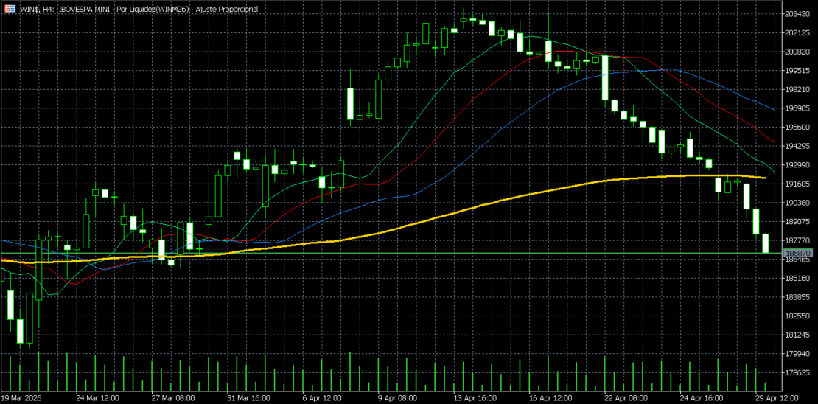Click the 190380 price scale label
The image size is (818, 404).
(x=796, y=203)
